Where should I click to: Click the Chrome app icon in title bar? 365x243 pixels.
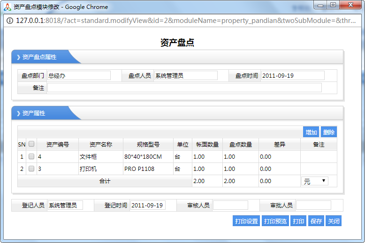click(x=8, y=7)
